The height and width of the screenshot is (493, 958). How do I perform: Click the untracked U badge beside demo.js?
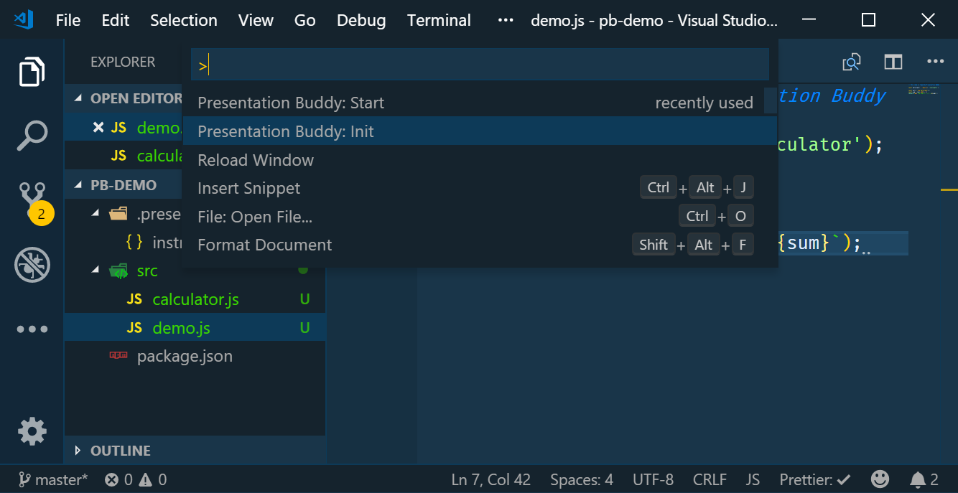(304, 328)
